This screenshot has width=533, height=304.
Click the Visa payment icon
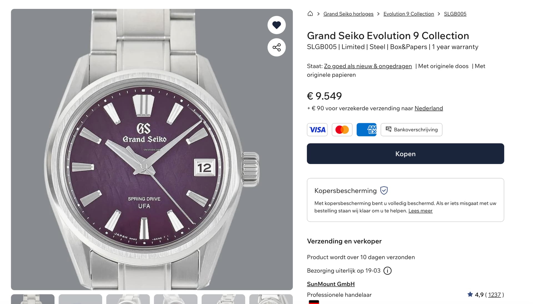click(317, 130)
